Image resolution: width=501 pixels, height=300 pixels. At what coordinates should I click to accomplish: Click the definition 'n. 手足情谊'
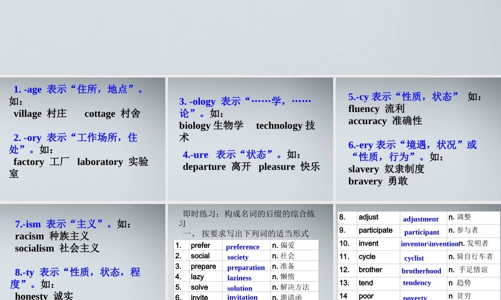(468, 269)
